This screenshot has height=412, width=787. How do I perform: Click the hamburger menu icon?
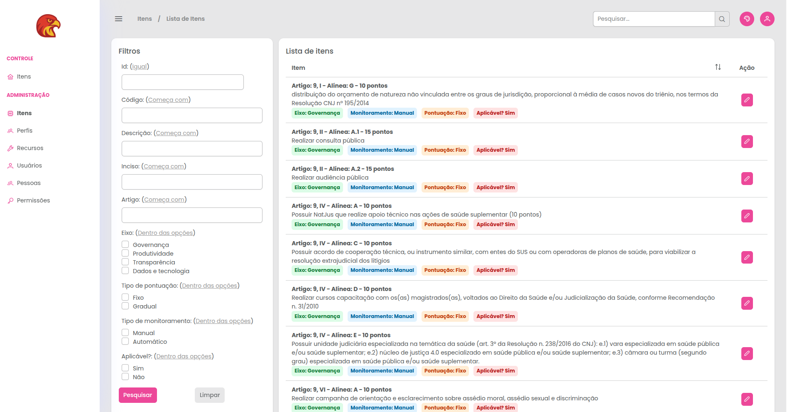(118, 19)
